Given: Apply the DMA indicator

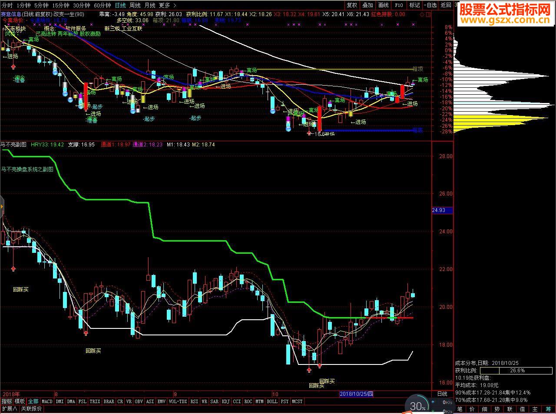Looking at the screenshot, I should click(71, 401).
